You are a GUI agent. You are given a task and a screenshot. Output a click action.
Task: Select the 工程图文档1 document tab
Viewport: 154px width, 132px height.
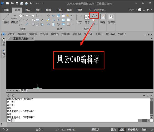click(21, 39)
